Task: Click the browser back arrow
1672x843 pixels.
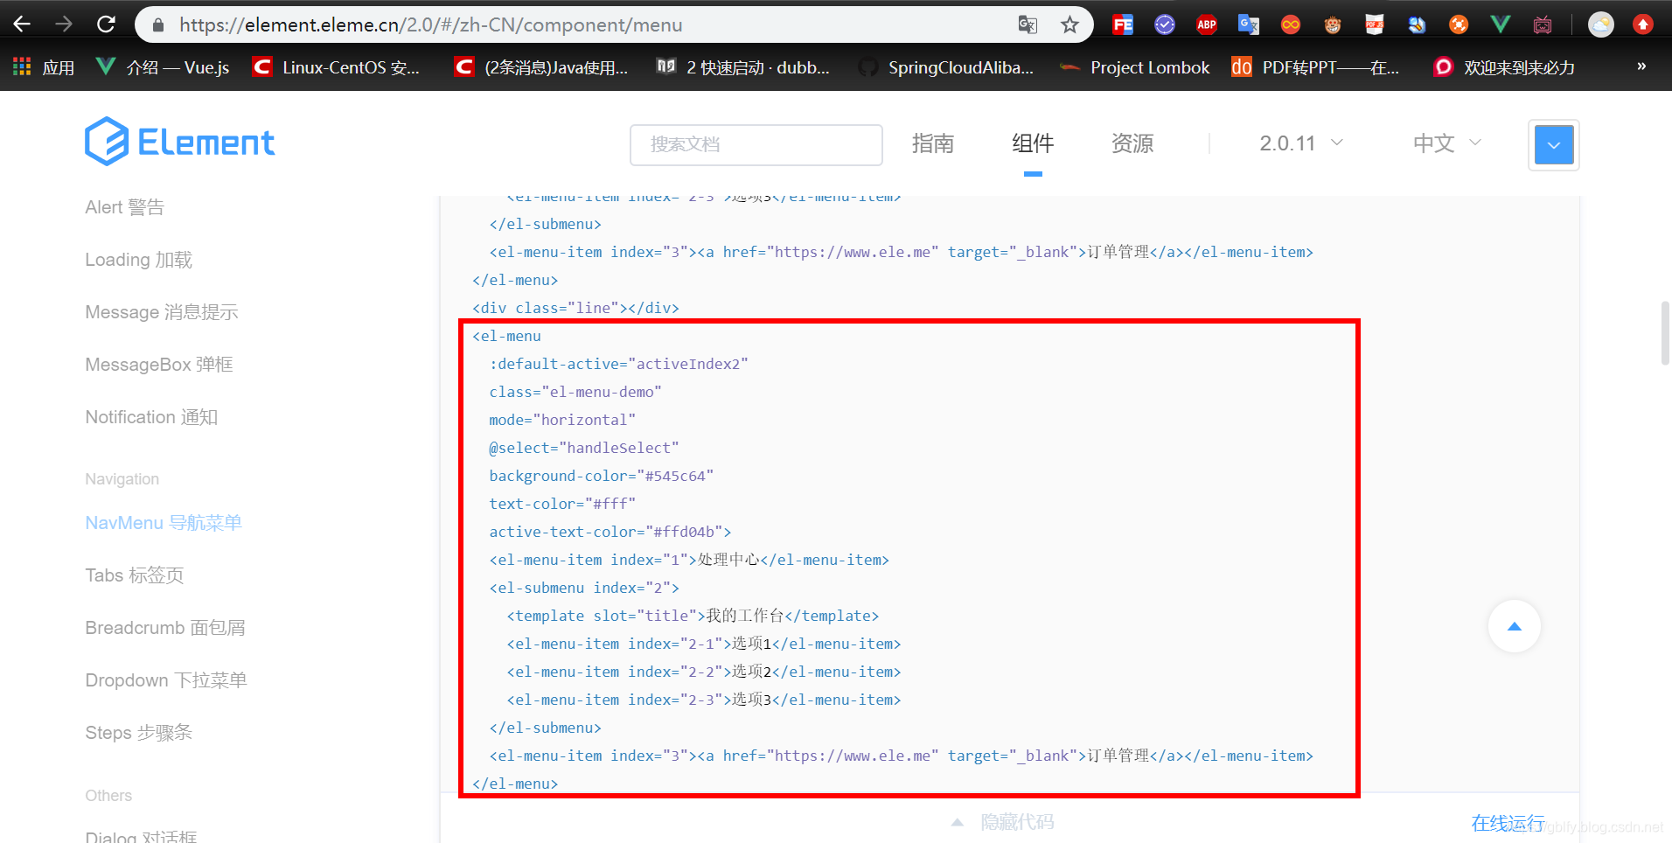Action: click(x=22, y=24)
